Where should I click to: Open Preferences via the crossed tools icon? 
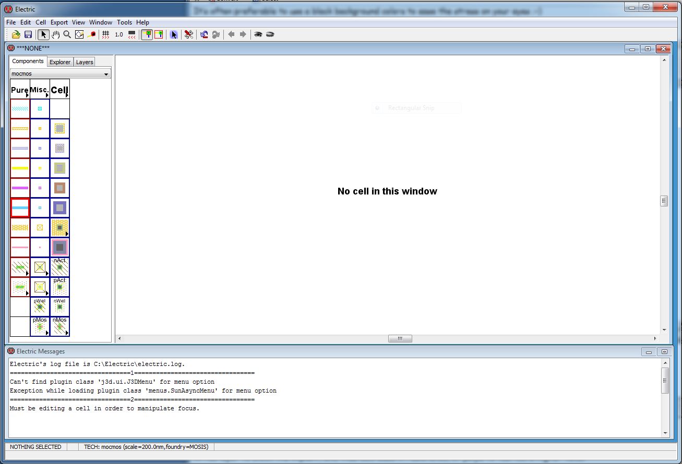[x=189, y=34]
